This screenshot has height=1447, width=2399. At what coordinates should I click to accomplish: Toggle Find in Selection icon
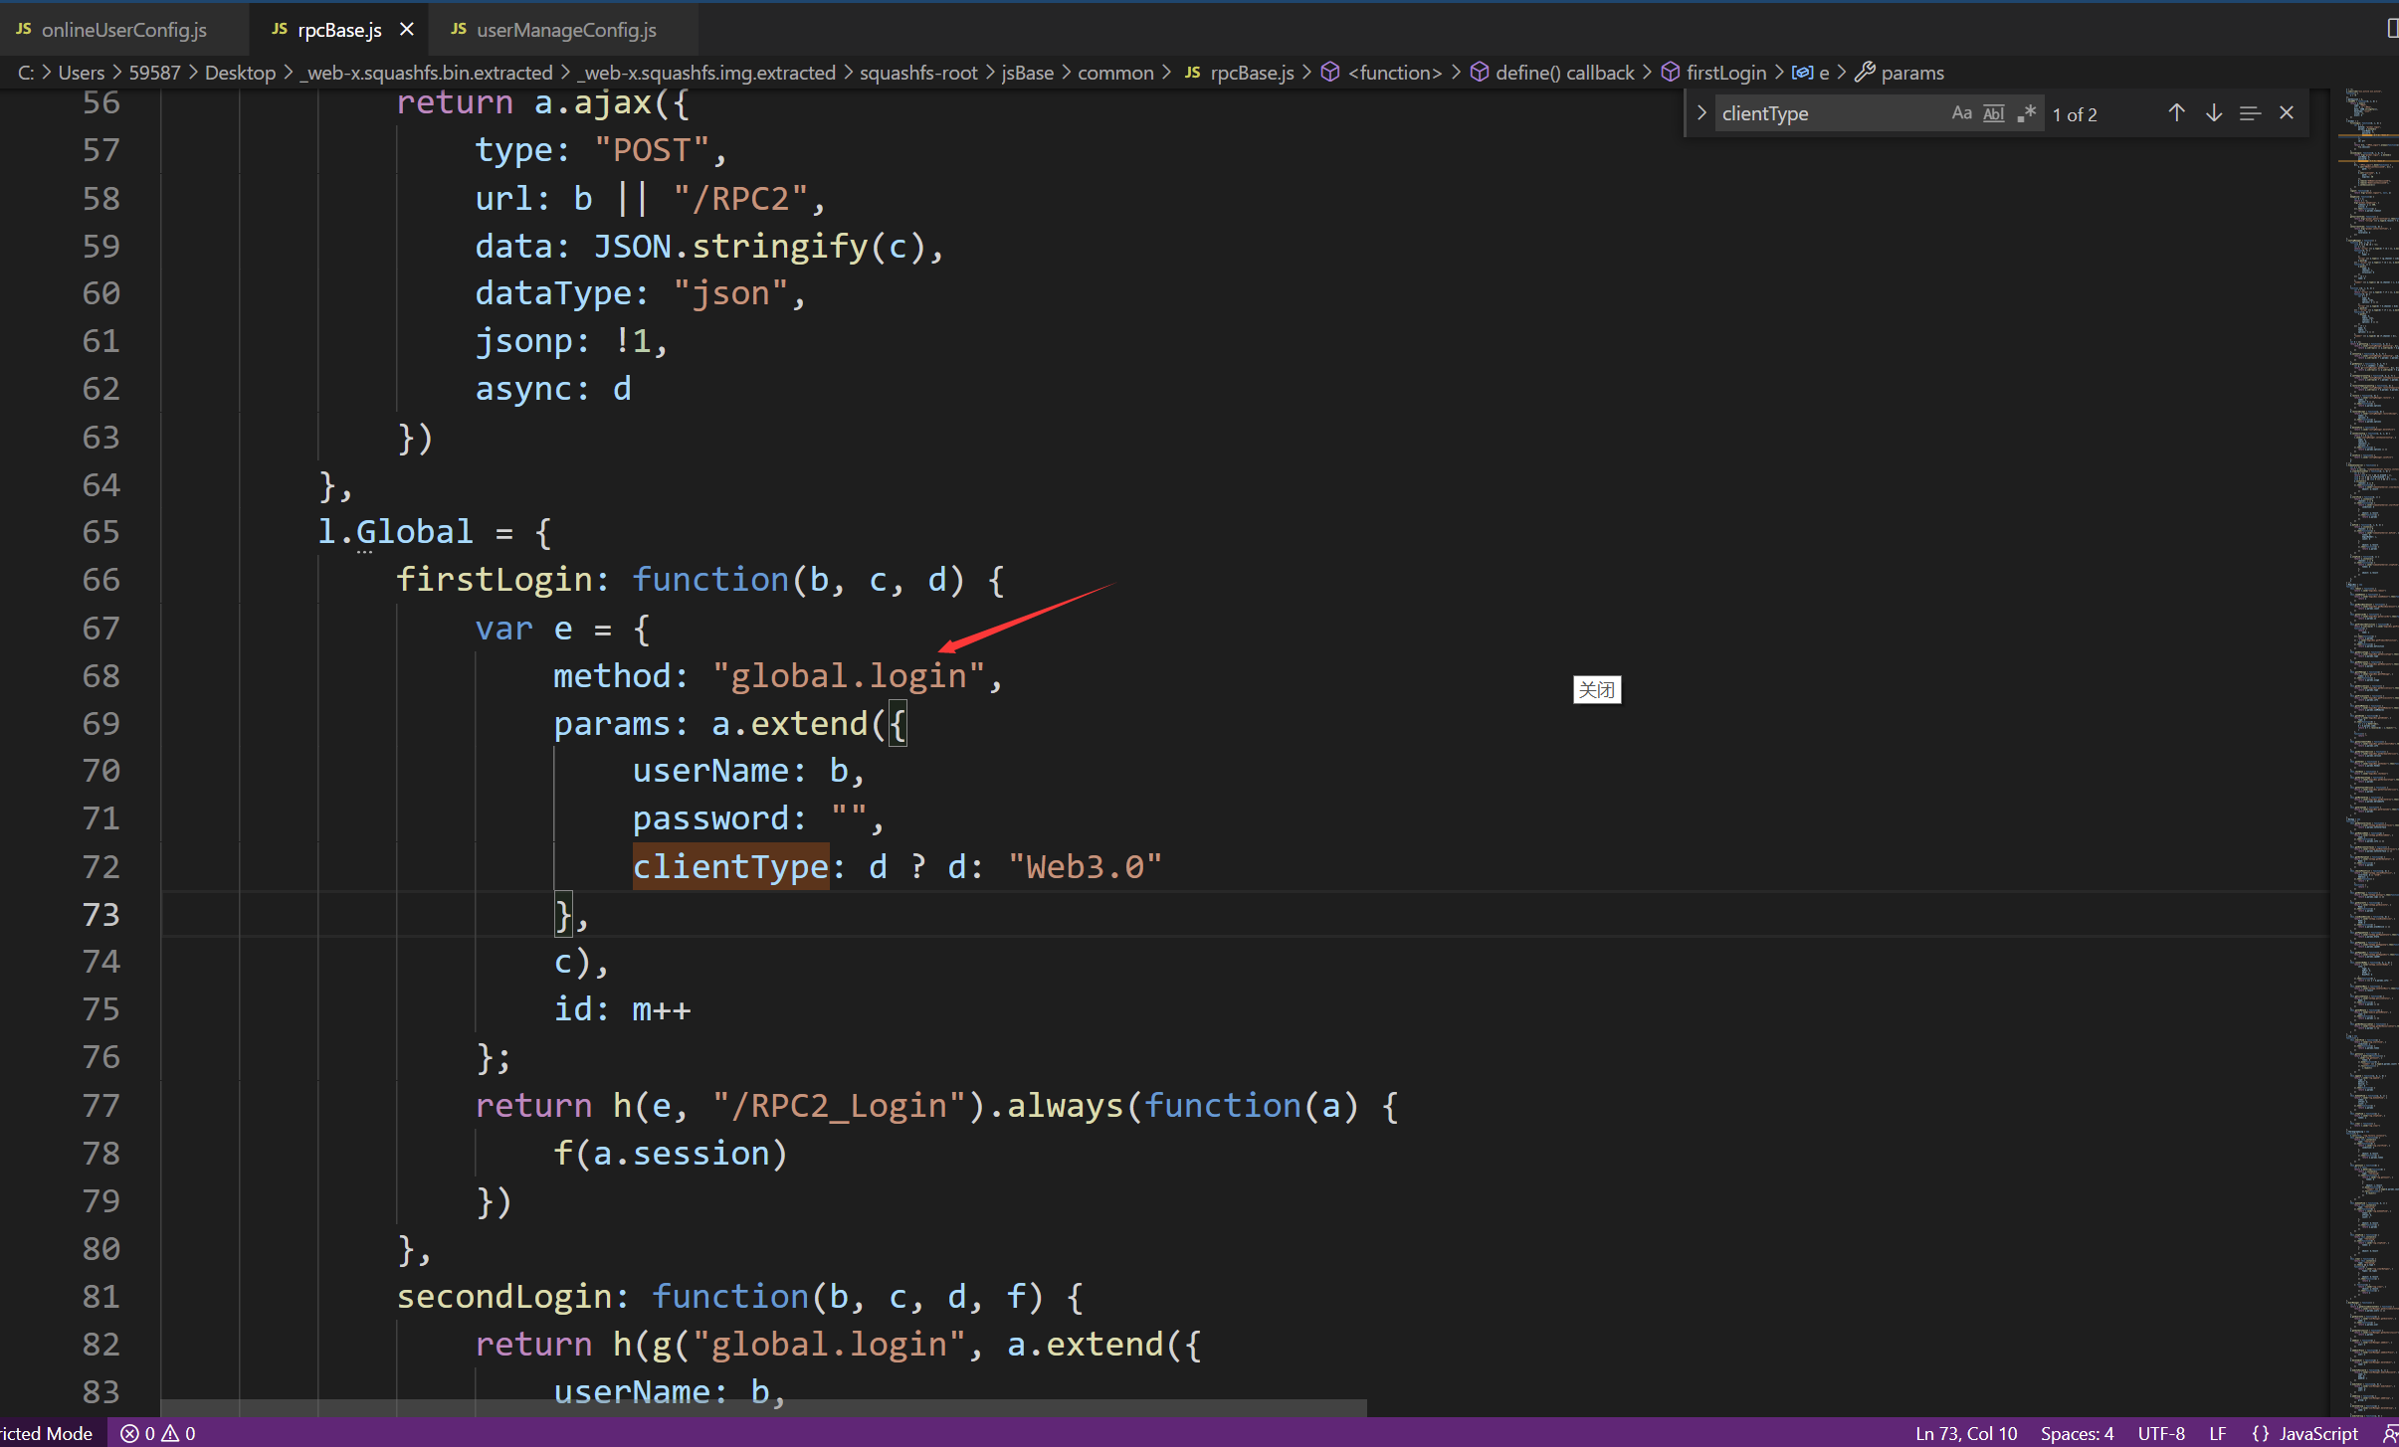pyautogui.click(x=2250, y=113)
